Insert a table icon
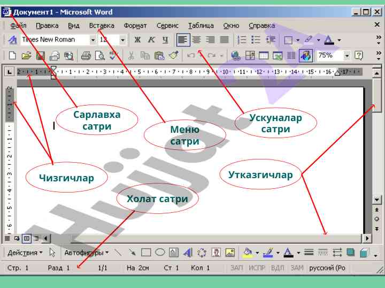This screenshot has width=385, height=288. (264, 55)
